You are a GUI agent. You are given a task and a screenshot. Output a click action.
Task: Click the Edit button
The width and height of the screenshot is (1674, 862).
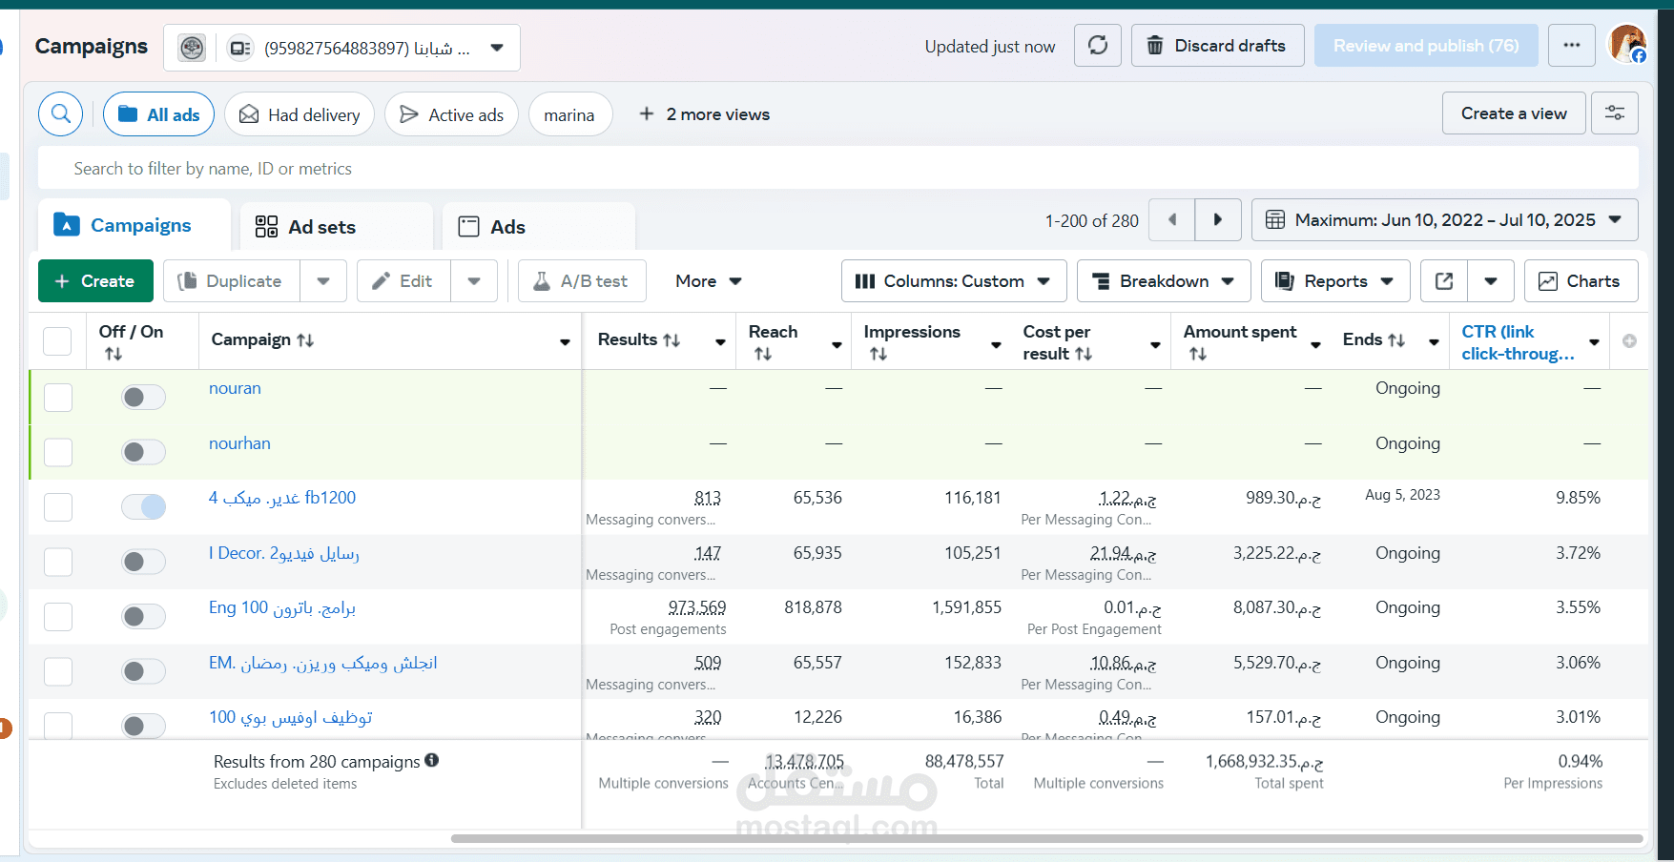pyautogui.click(x=404, y=281)
